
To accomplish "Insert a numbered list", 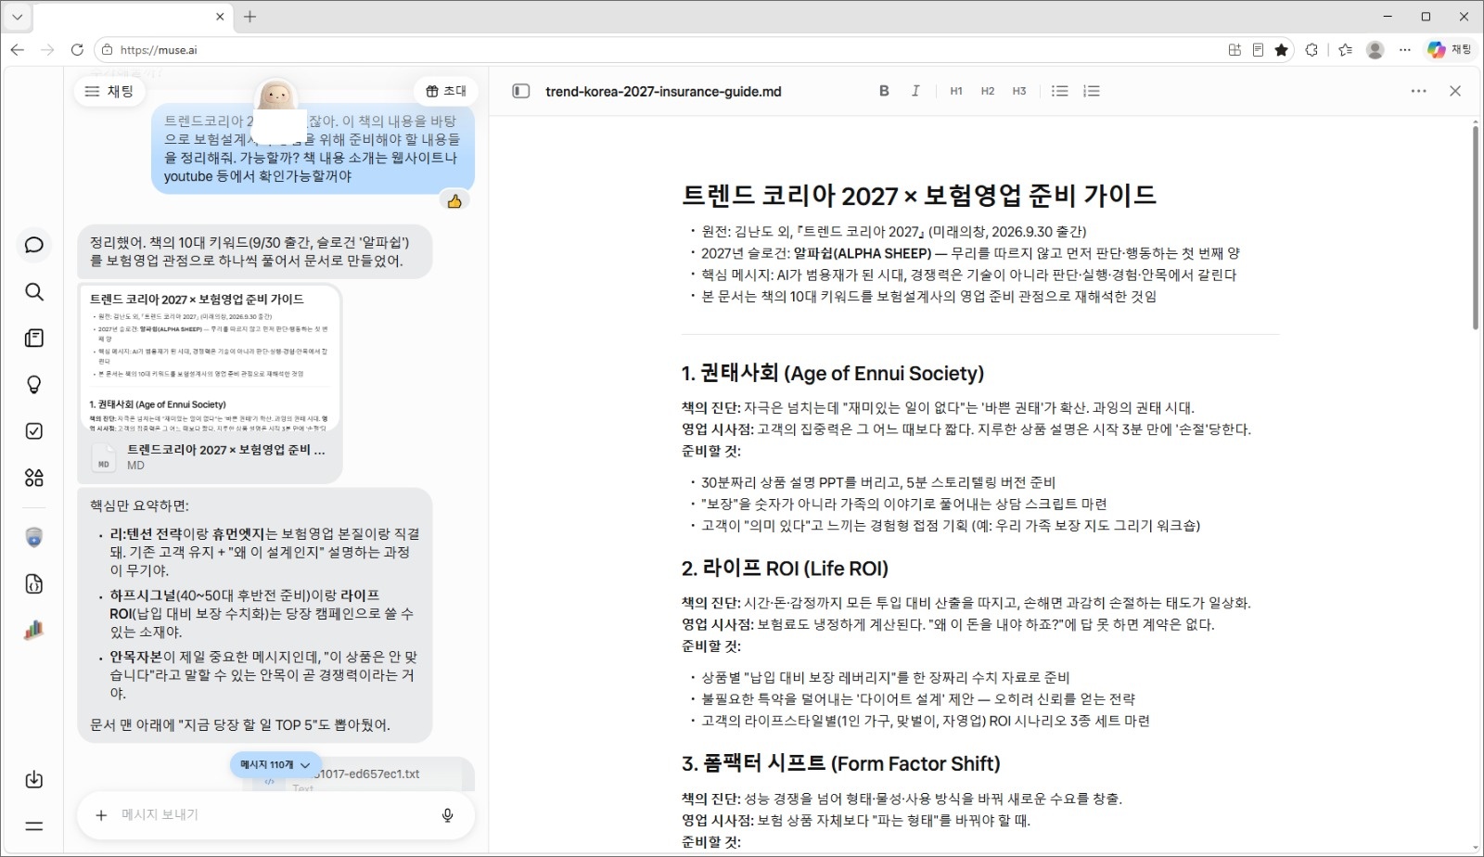I will pos(1092,91).
